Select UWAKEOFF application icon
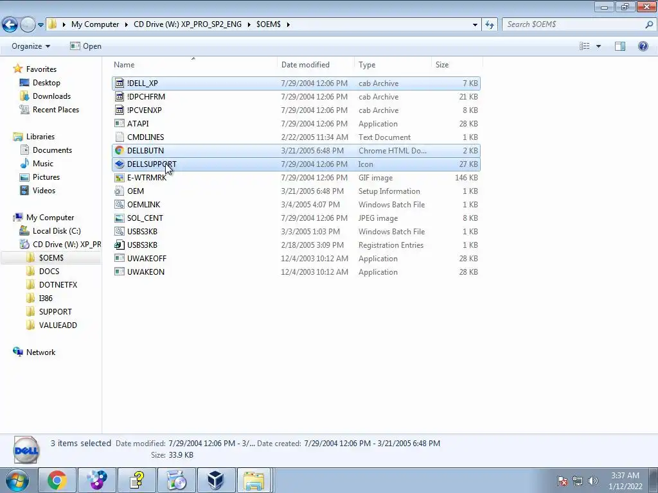 coord(120,259)
